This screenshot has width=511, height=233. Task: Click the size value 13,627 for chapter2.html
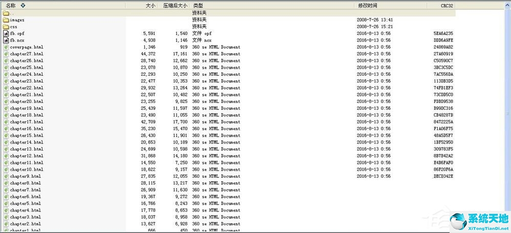148,224
